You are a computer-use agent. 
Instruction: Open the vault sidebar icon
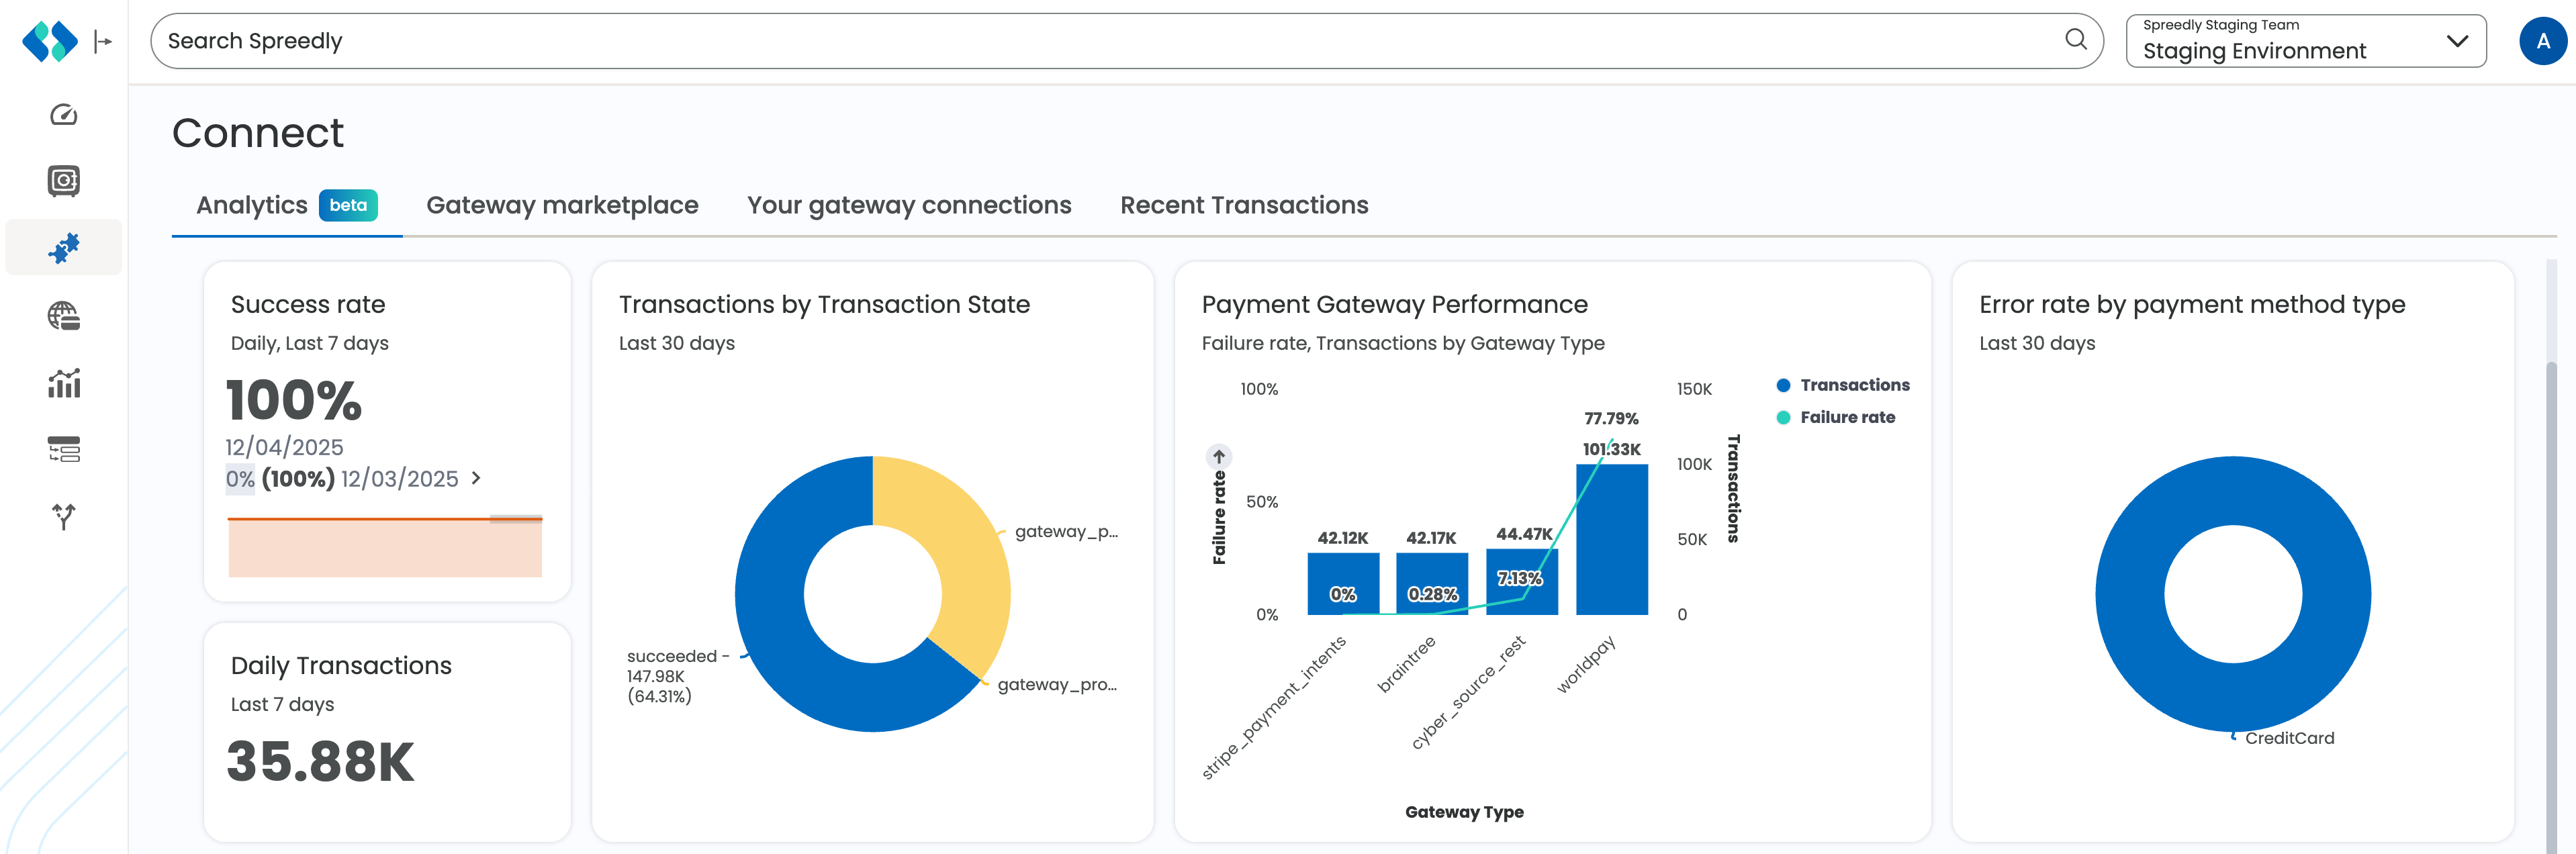64,181
